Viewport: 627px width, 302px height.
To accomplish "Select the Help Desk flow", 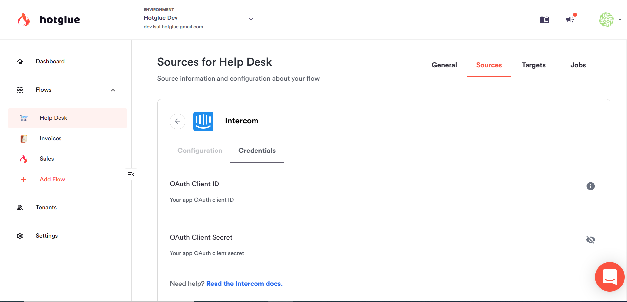I will coord(67,118).
